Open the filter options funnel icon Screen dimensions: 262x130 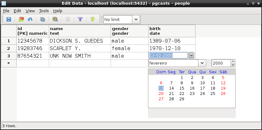pos(80,19)
